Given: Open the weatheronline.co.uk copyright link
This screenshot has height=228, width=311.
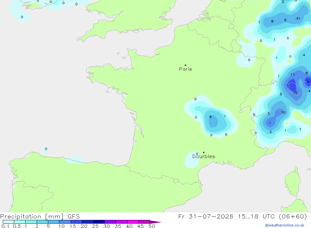Looking at the screenshot, I should point(285,225).
